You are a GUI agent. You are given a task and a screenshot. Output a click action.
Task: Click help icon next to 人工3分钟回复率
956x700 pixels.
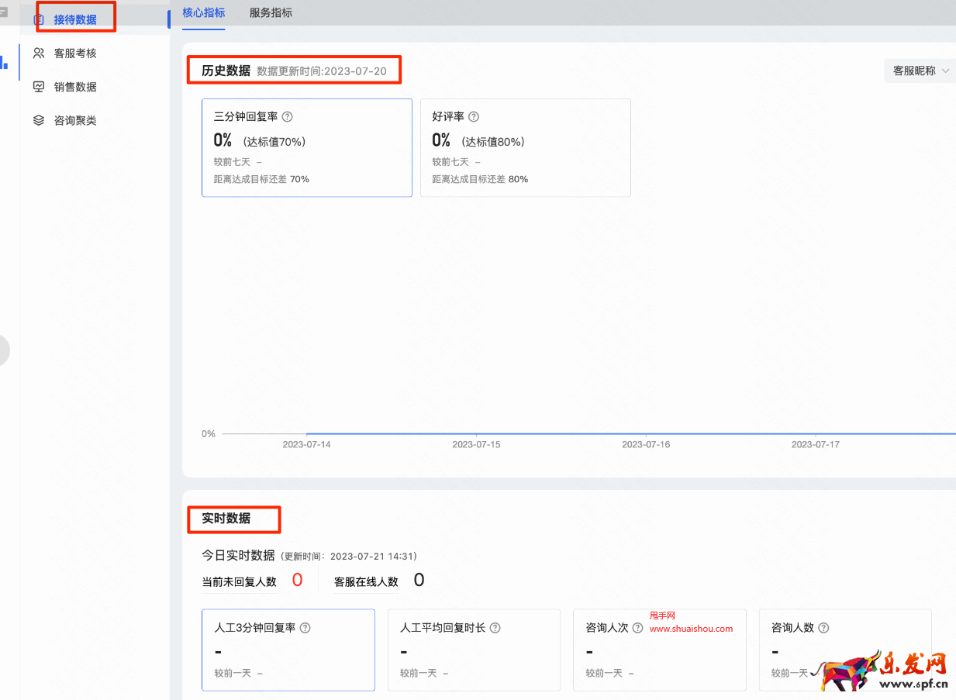(305, 628)
